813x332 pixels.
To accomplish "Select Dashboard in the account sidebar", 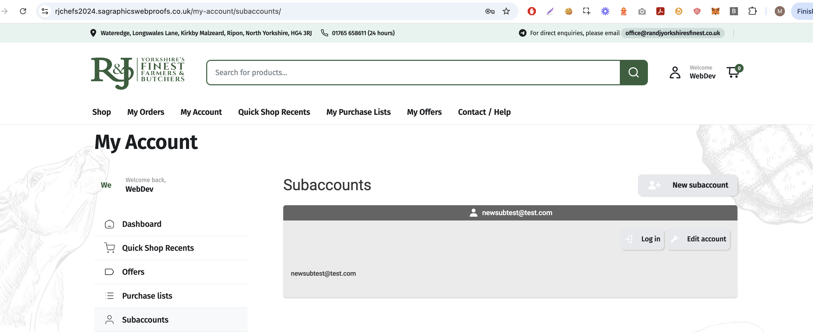I will [x=171, y=224].
